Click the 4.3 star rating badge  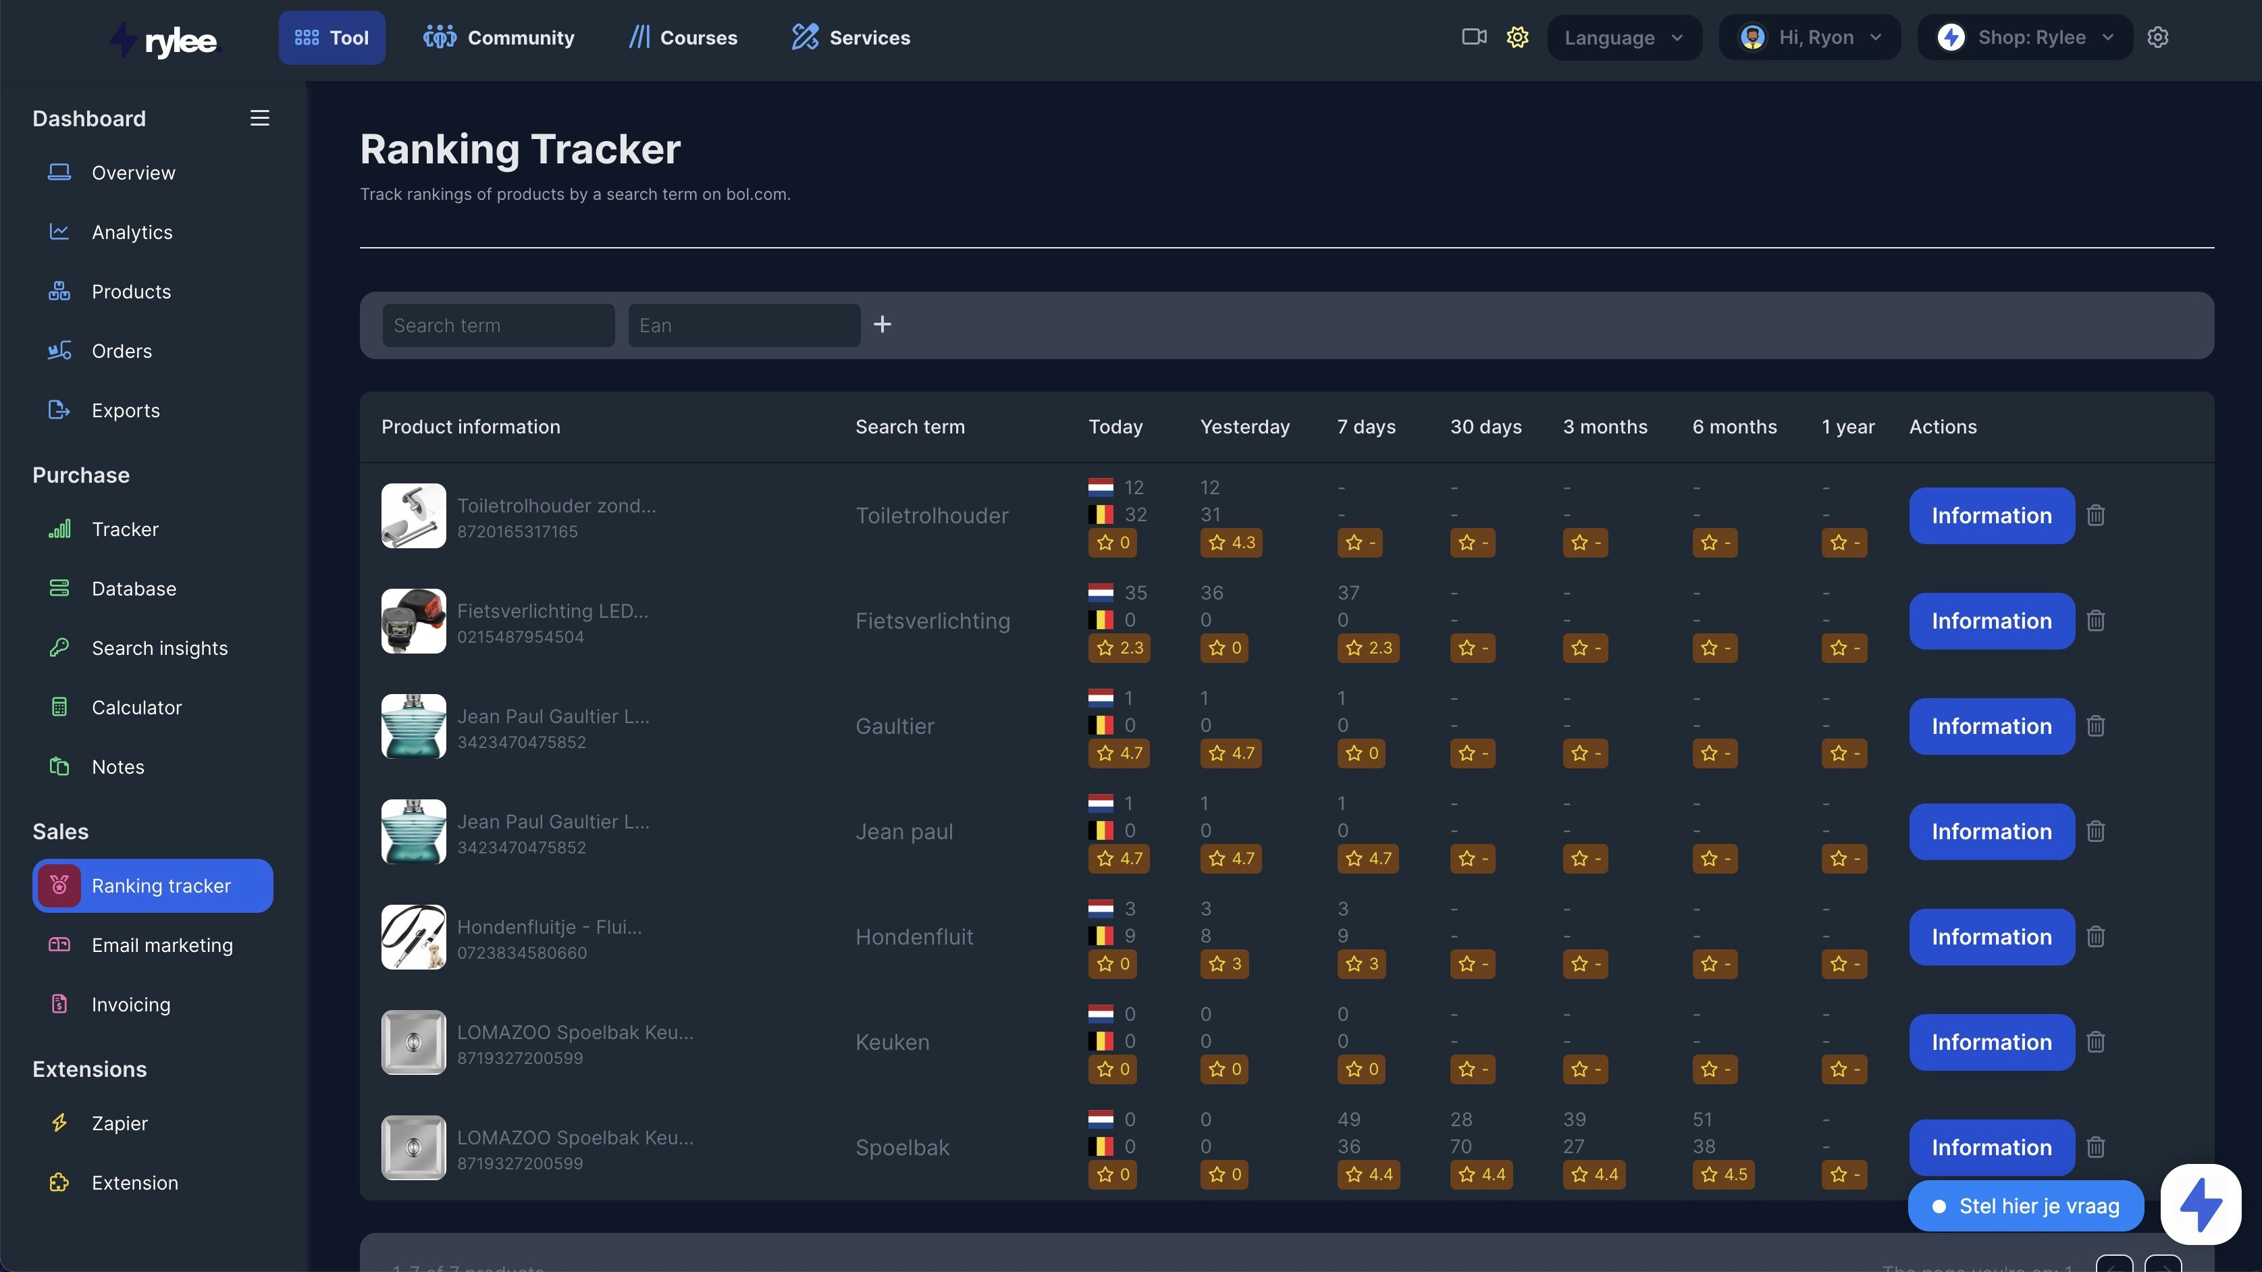click(1231, 543)
